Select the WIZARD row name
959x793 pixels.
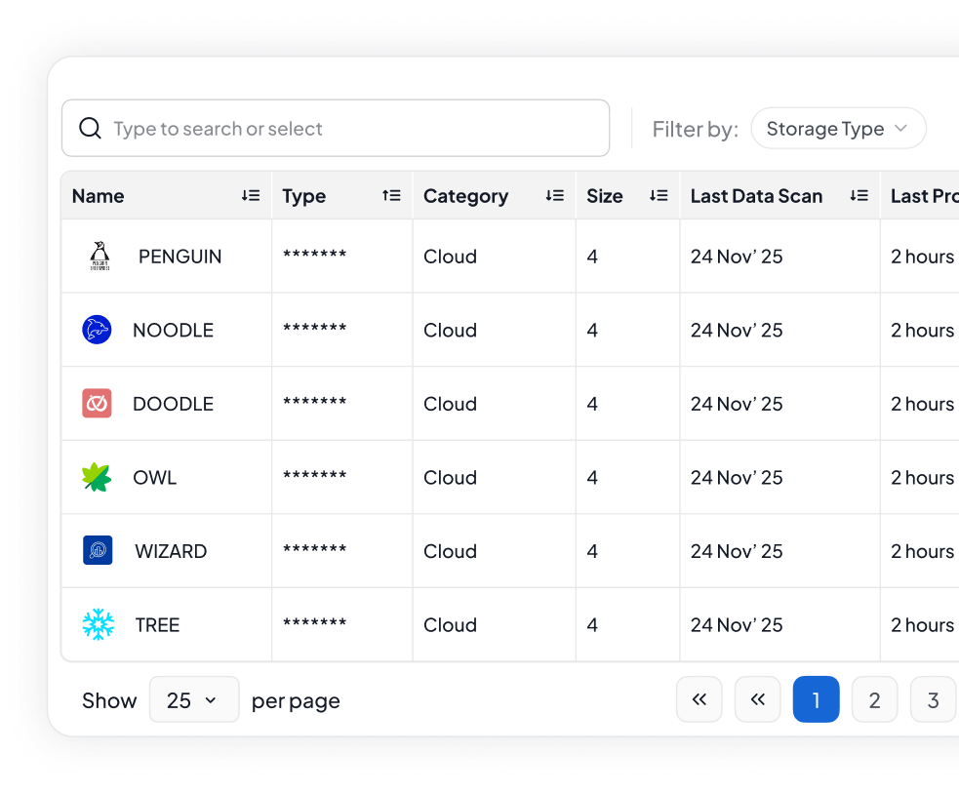(x=171, y=551)
